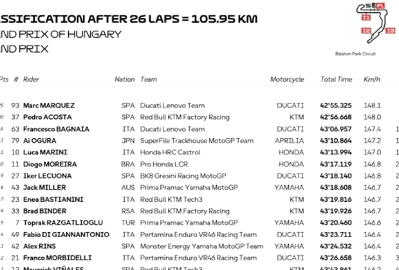Click the I2 sector marker on track map

click(x=366, y=31)
